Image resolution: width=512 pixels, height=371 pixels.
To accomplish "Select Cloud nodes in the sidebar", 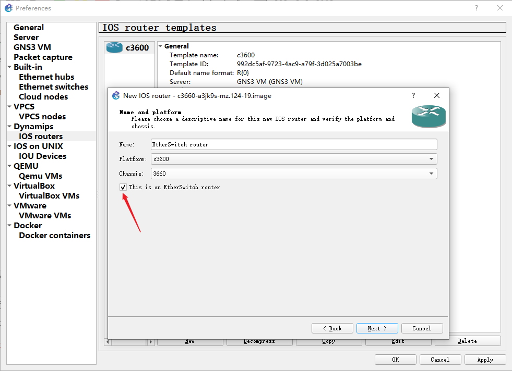I will pos(43,97).
